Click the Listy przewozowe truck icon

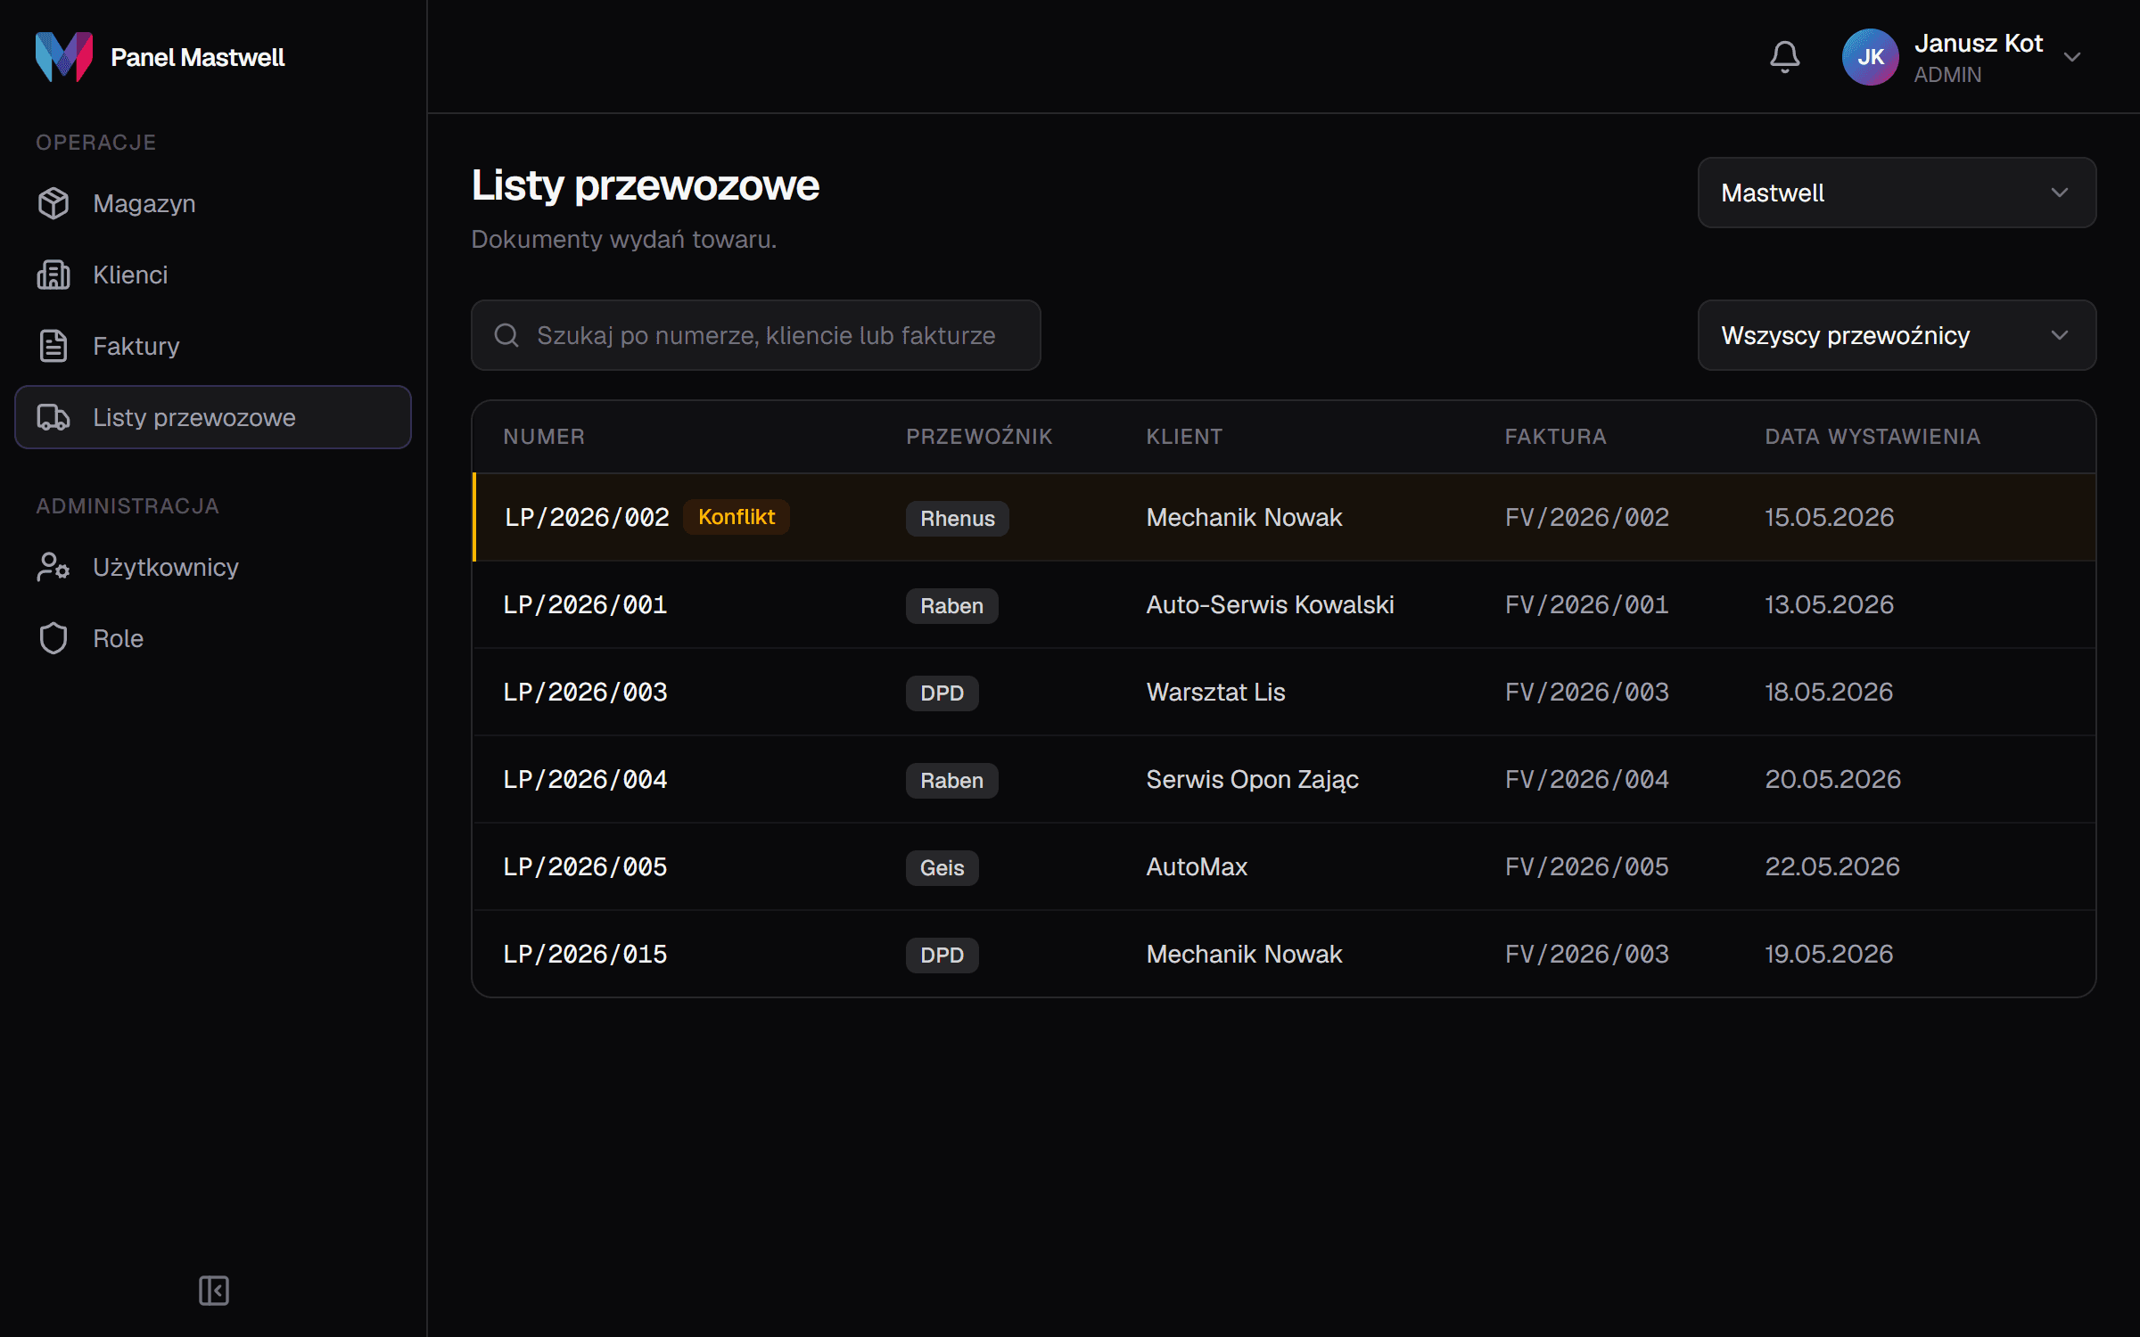click(53, 417)
